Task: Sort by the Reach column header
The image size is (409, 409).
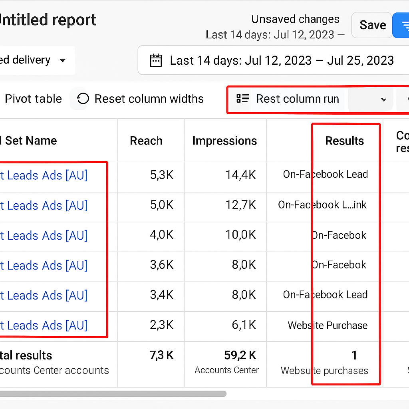Action: pos(146,141)
